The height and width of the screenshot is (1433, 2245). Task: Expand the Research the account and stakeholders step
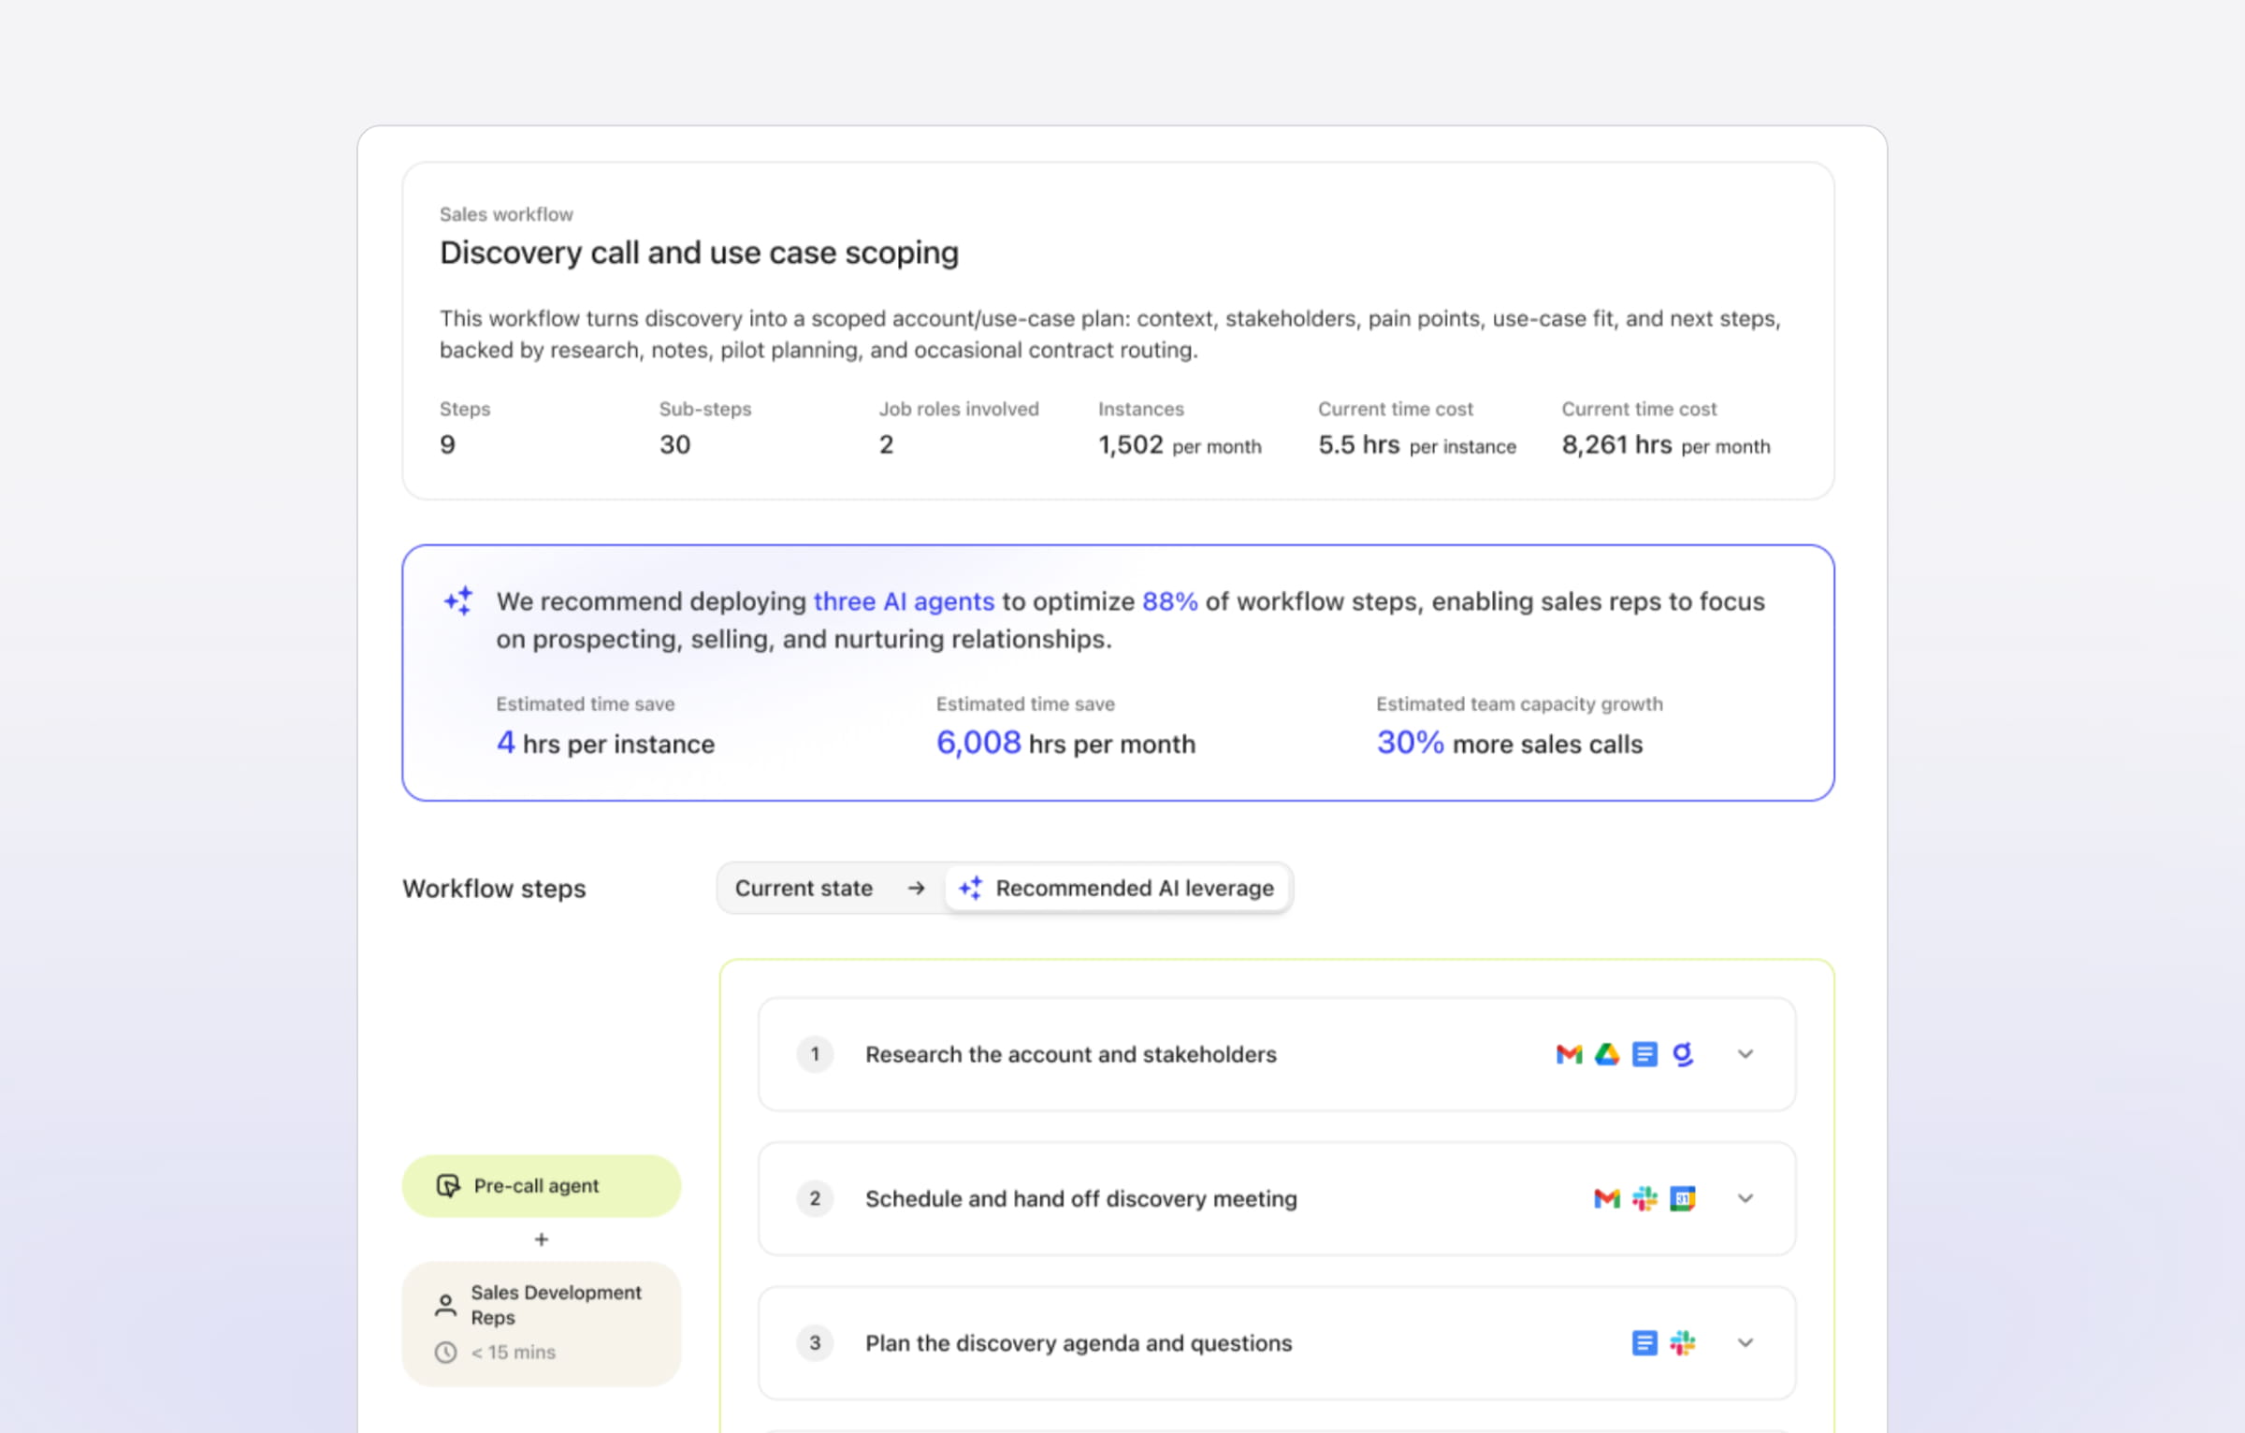point(1745,1054)
